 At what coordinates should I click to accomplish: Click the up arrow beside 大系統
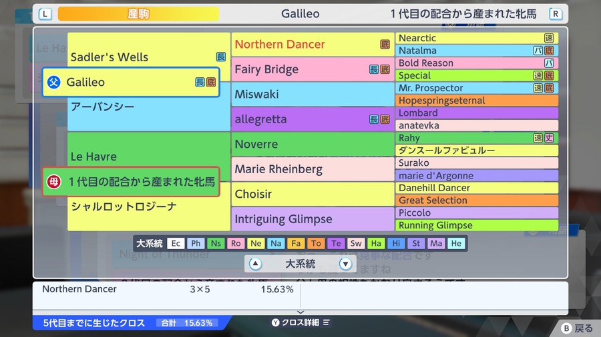(x=255, y=264)
